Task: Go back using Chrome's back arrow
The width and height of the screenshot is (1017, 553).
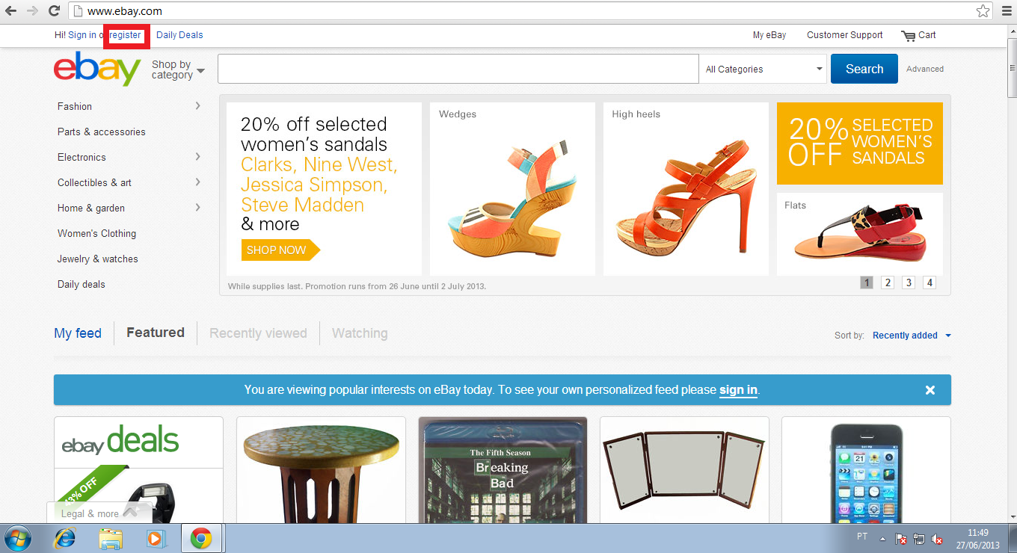Action: pyautogui.click(x=11, y=11)
